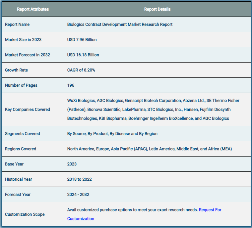The image size is (252, 228).
Task: Select the 196 pages value
Action: 71,85
